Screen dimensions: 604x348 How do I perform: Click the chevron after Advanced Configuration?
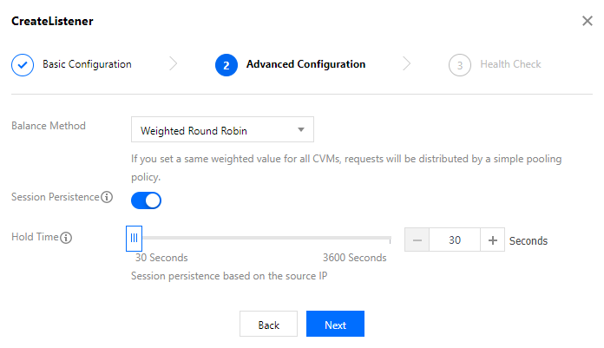pyautogui.click(x=408, y=64)
